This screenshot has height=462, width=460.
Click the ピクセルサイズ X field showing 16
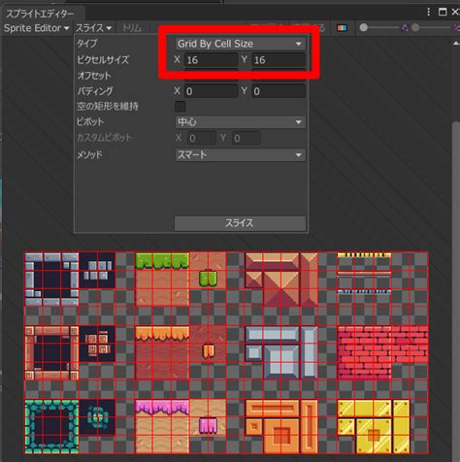[x=212, y=60]
